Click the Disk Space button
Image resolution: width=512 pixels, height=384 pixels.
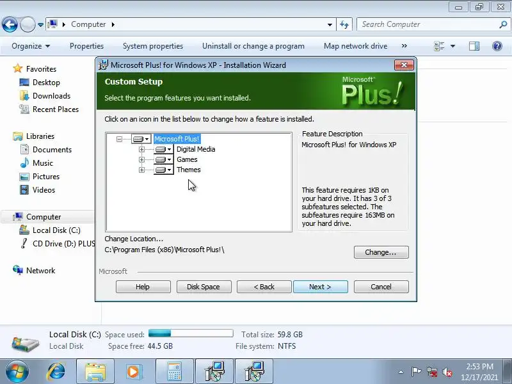click(x=204, y=287)
